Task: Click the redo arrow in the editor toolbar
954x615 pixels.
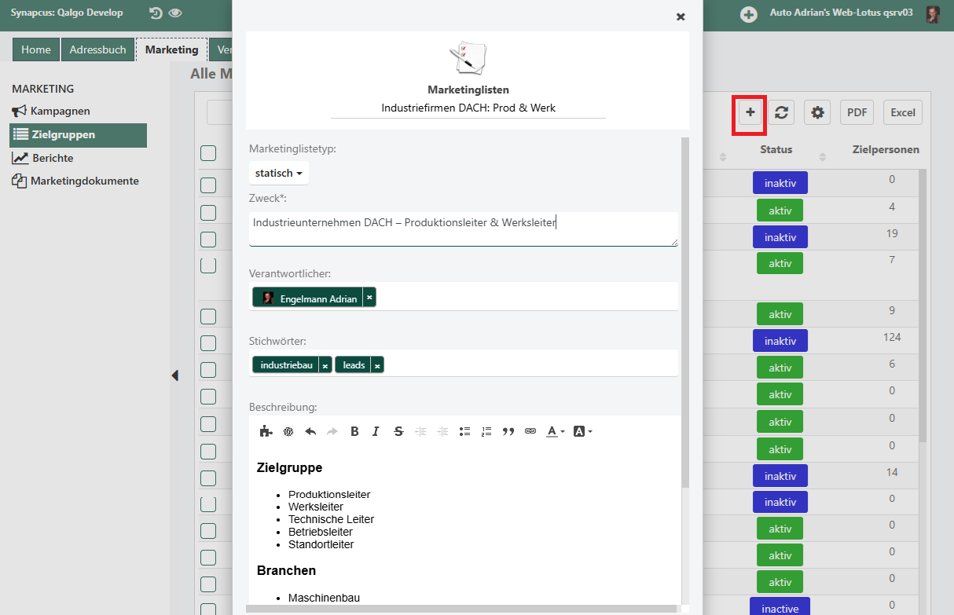Action: (x=332, y=431)
